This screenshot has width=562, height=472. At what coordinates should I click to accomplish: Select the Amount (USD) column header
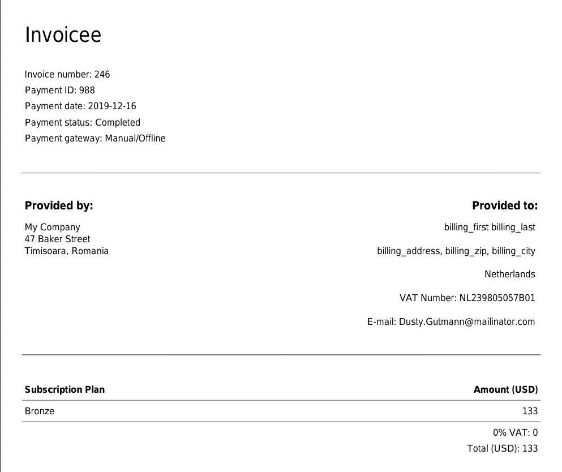click(x=505, y=389)
